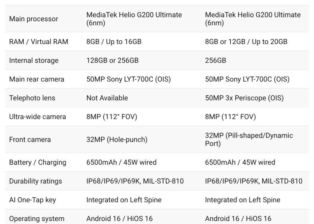The height and width of the screenshot is (224, 314).
Task: Click the Front camera row label
Action: point(30,140)
